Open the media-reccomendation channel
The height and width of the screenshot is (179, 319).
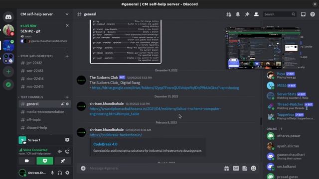pyautogui.click(x=45, y=112)
